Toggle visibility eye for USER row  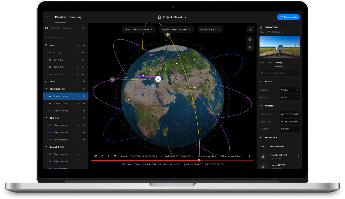pos(83,82)
